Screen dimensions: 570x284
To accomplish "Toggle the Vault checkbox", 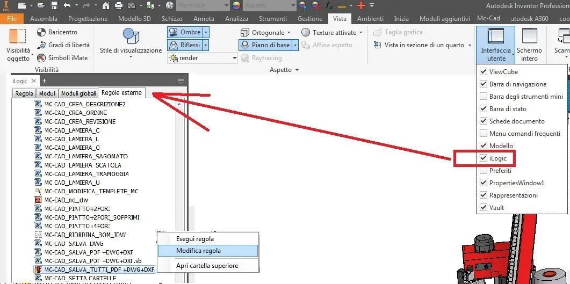I will point(483,207).
